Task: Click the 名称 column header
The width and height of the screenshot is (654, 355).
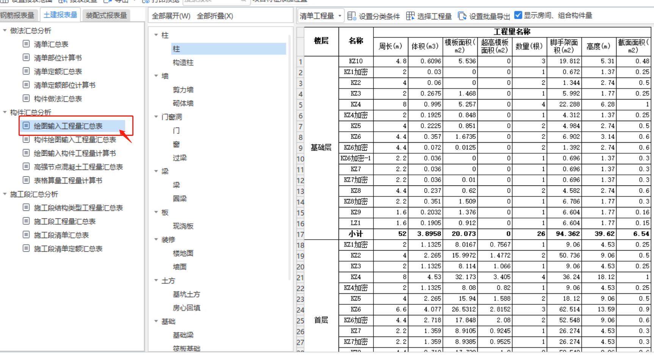Action: click(356, 41)
